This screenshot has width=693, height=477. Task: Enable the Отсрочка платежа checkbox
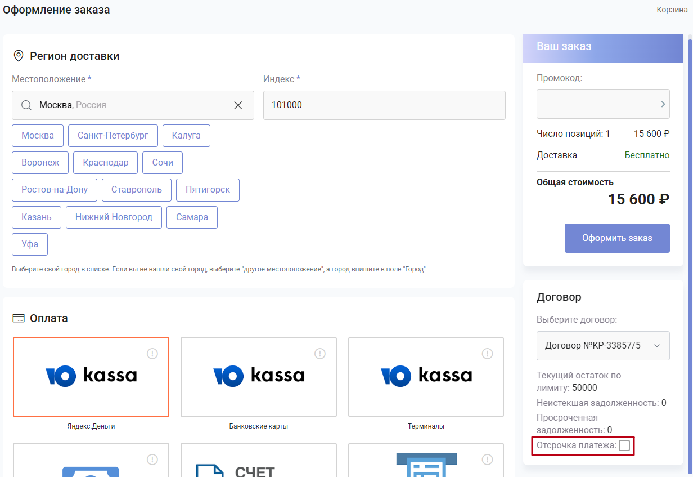(x=624, y=446)
